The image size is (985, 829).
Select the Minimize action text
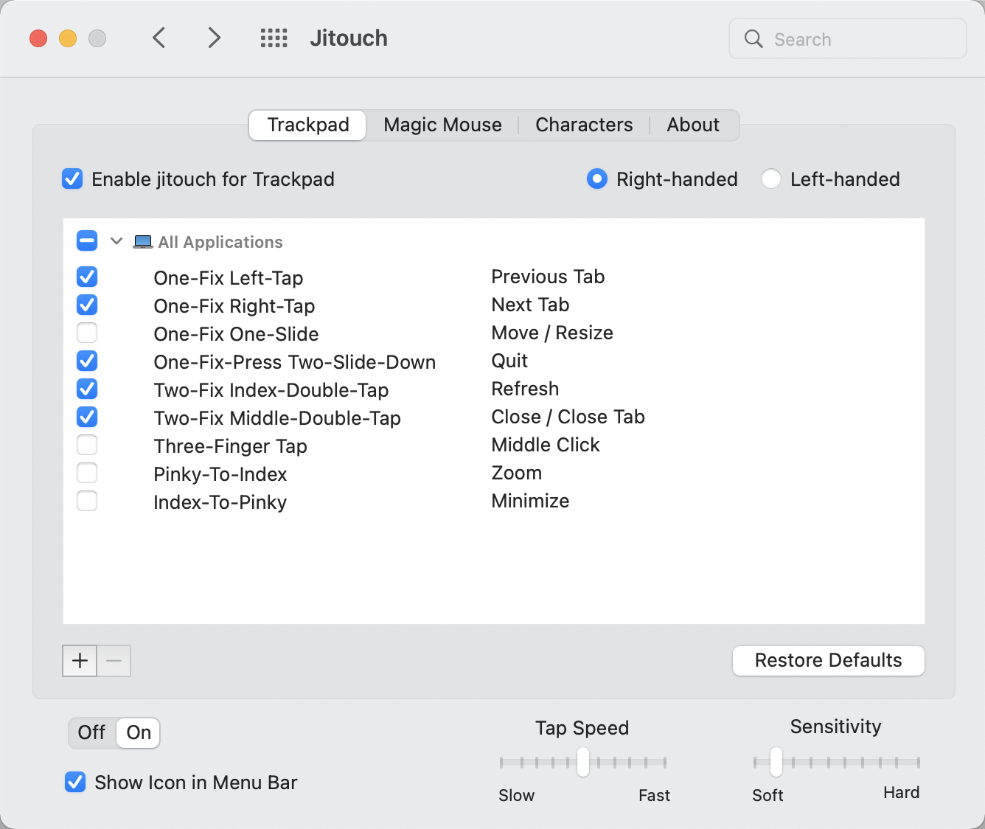point(530,501)
